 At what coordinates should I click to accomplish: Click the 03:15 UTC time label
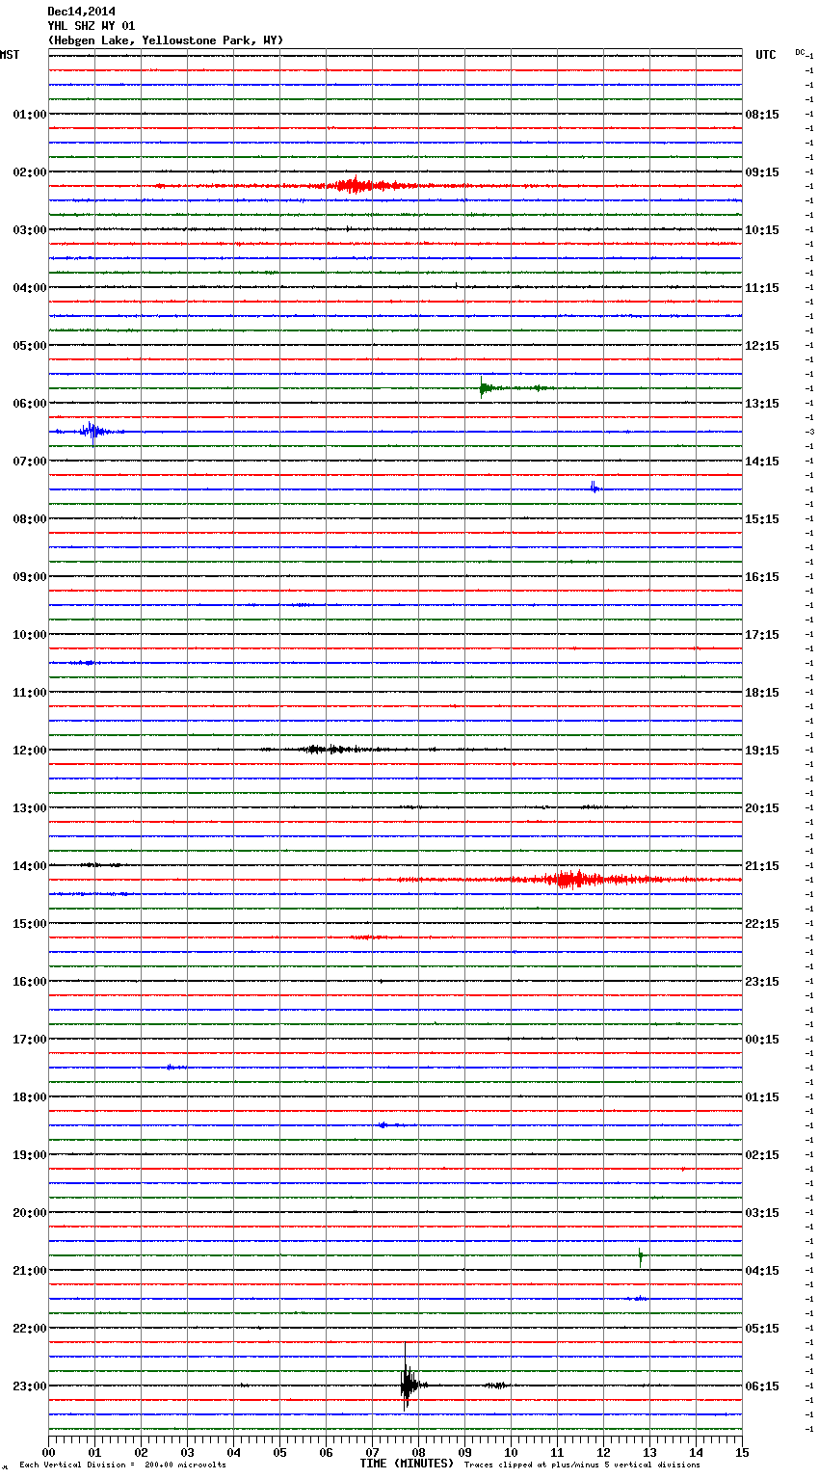tap(762, 1213)
